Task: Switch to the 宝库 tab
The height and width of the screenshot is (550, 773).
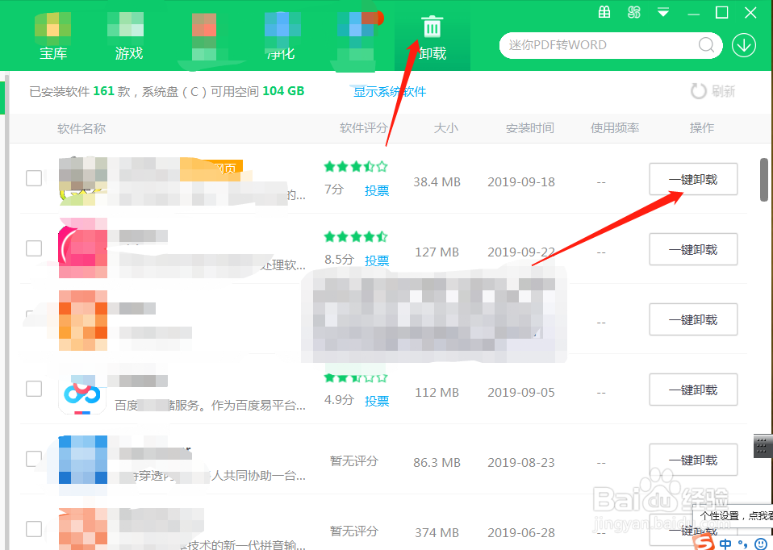Action: [53, 35]
